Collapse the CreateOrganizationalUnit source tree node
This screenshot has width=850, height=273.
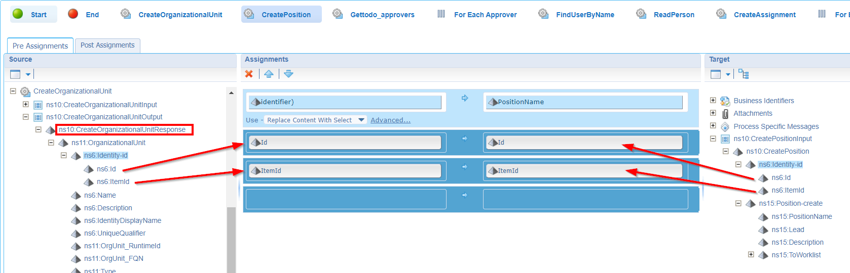pyautogui.click(x=13, y=92)
